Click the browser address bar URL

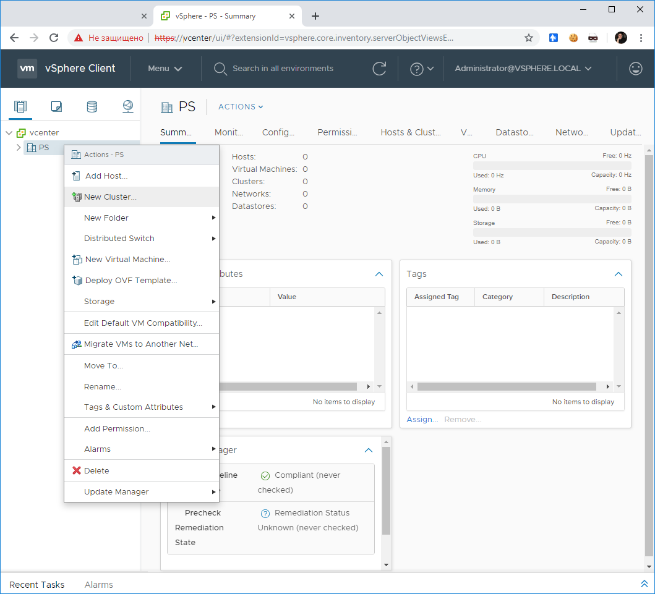pyautogui.click(x=304, y=38)
